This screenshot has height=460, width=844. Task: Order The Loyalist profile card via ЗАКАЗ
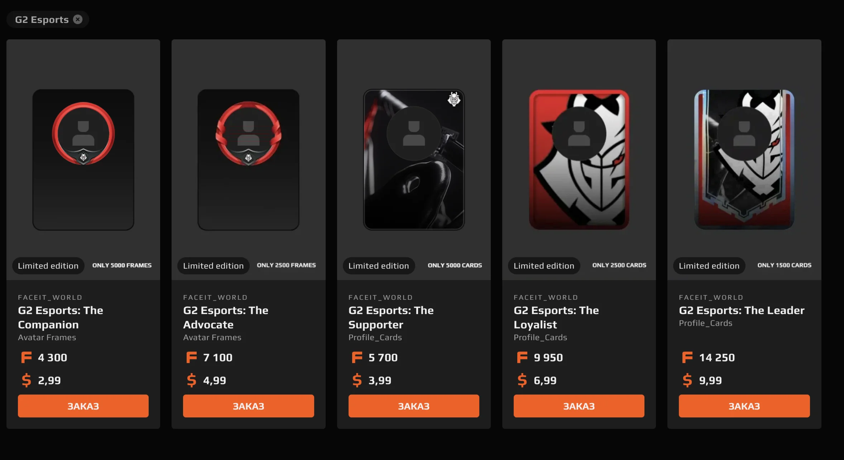click(x=579, y=406)
